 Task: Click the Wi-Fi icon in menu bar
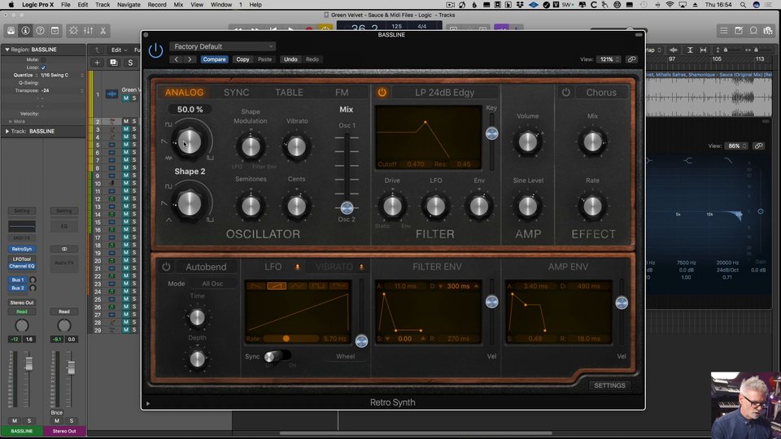pyautogui.click(x=670, y=5)
